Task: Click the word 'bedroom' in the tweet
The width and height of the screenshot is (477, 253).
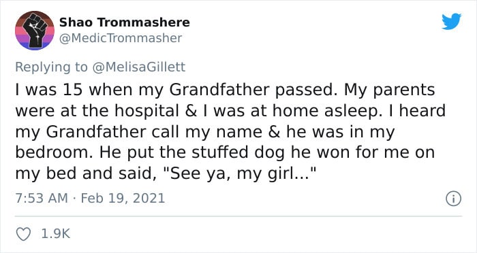Action: click(54, 152)
